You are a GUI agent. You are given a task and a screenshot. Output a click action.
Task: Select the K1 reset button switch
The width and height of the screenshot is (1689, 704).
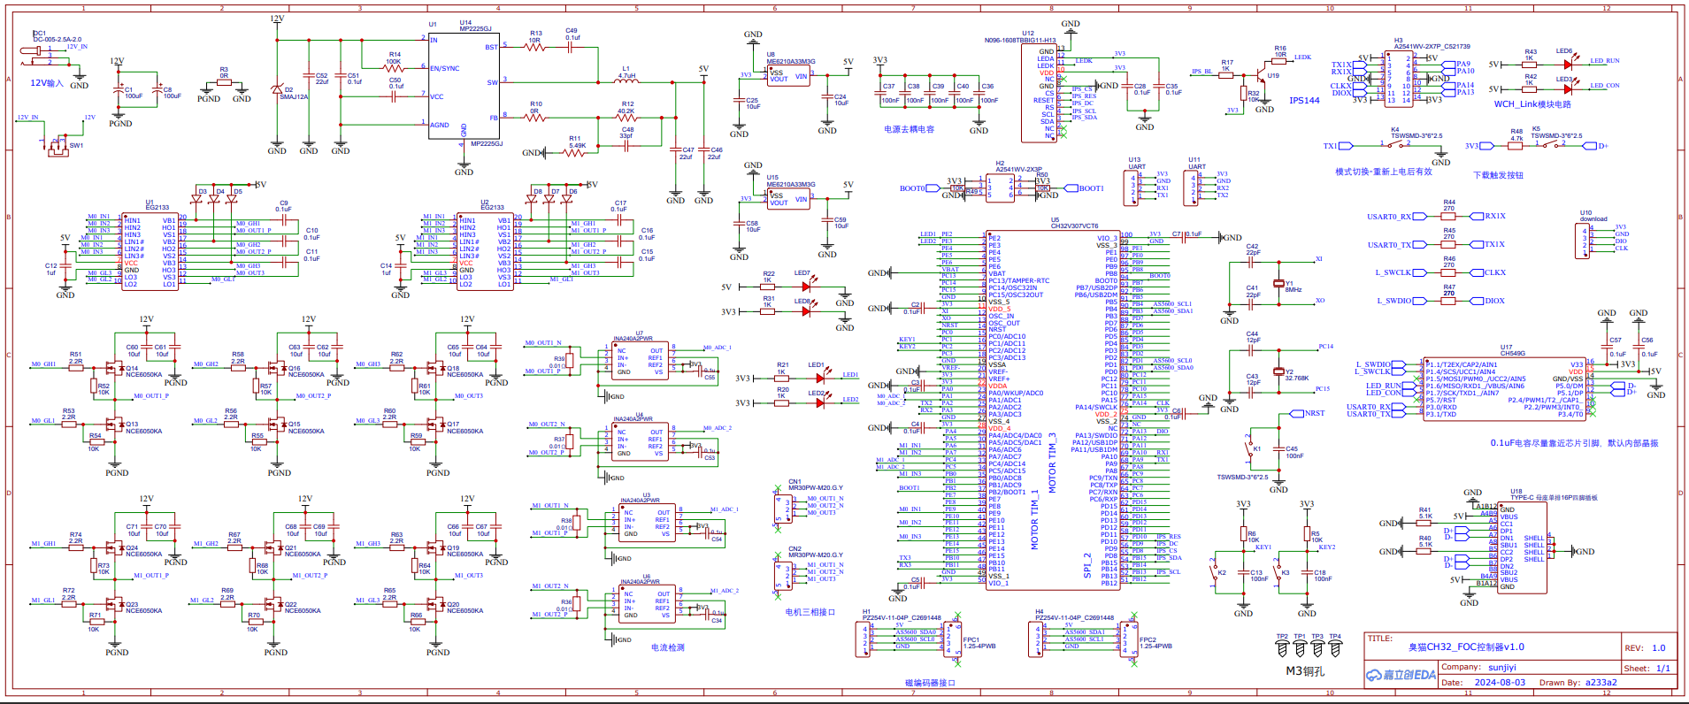[1251, 448]
